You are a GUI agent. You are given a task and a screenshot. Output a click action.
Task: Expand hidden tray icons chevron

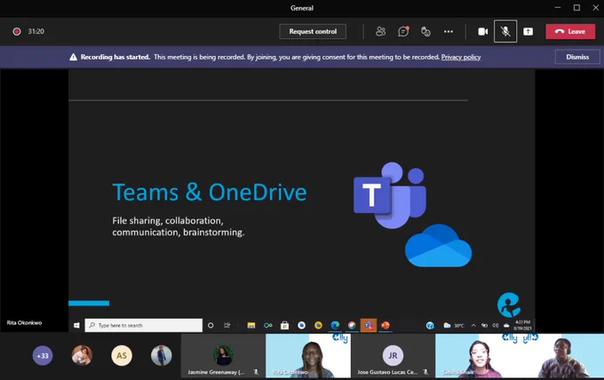point(473,326)
